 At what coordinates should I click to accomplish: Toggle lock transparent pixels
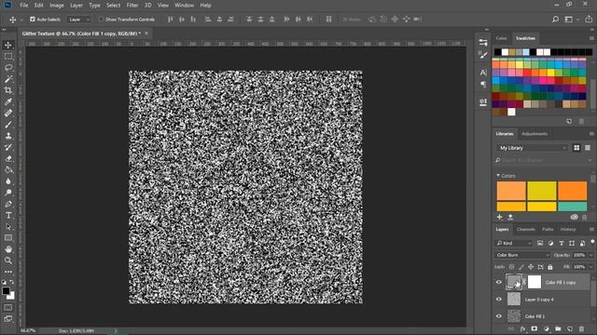tap(512, 267)
